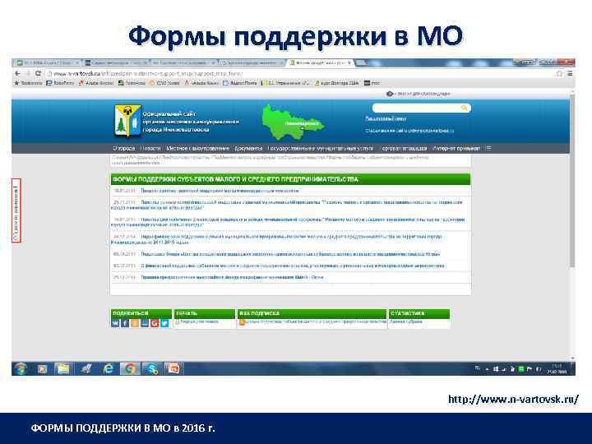Switch to the first browser tab
592x444 pixels.
tap(47, 62)
